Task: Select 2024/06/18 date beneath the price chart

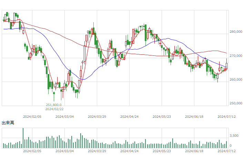Action: 194,117
